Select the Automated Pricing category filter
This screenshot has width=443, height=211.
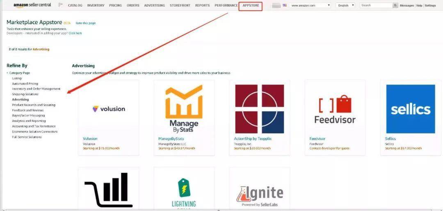pyautogui.click(x=25, y=84)
